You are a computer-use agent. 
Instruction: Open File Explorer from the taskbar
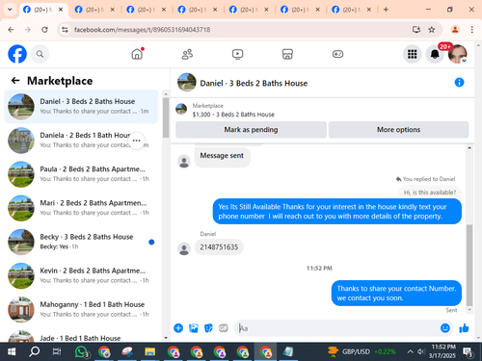point(149,351)
